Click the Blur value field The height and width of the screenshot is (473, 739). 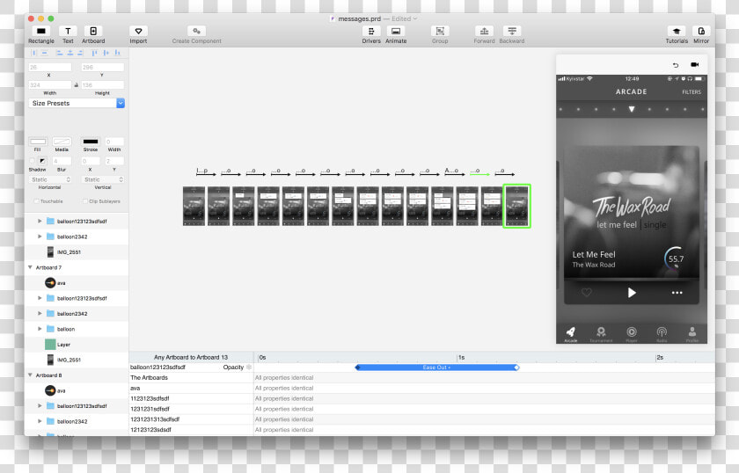[62, 161]
